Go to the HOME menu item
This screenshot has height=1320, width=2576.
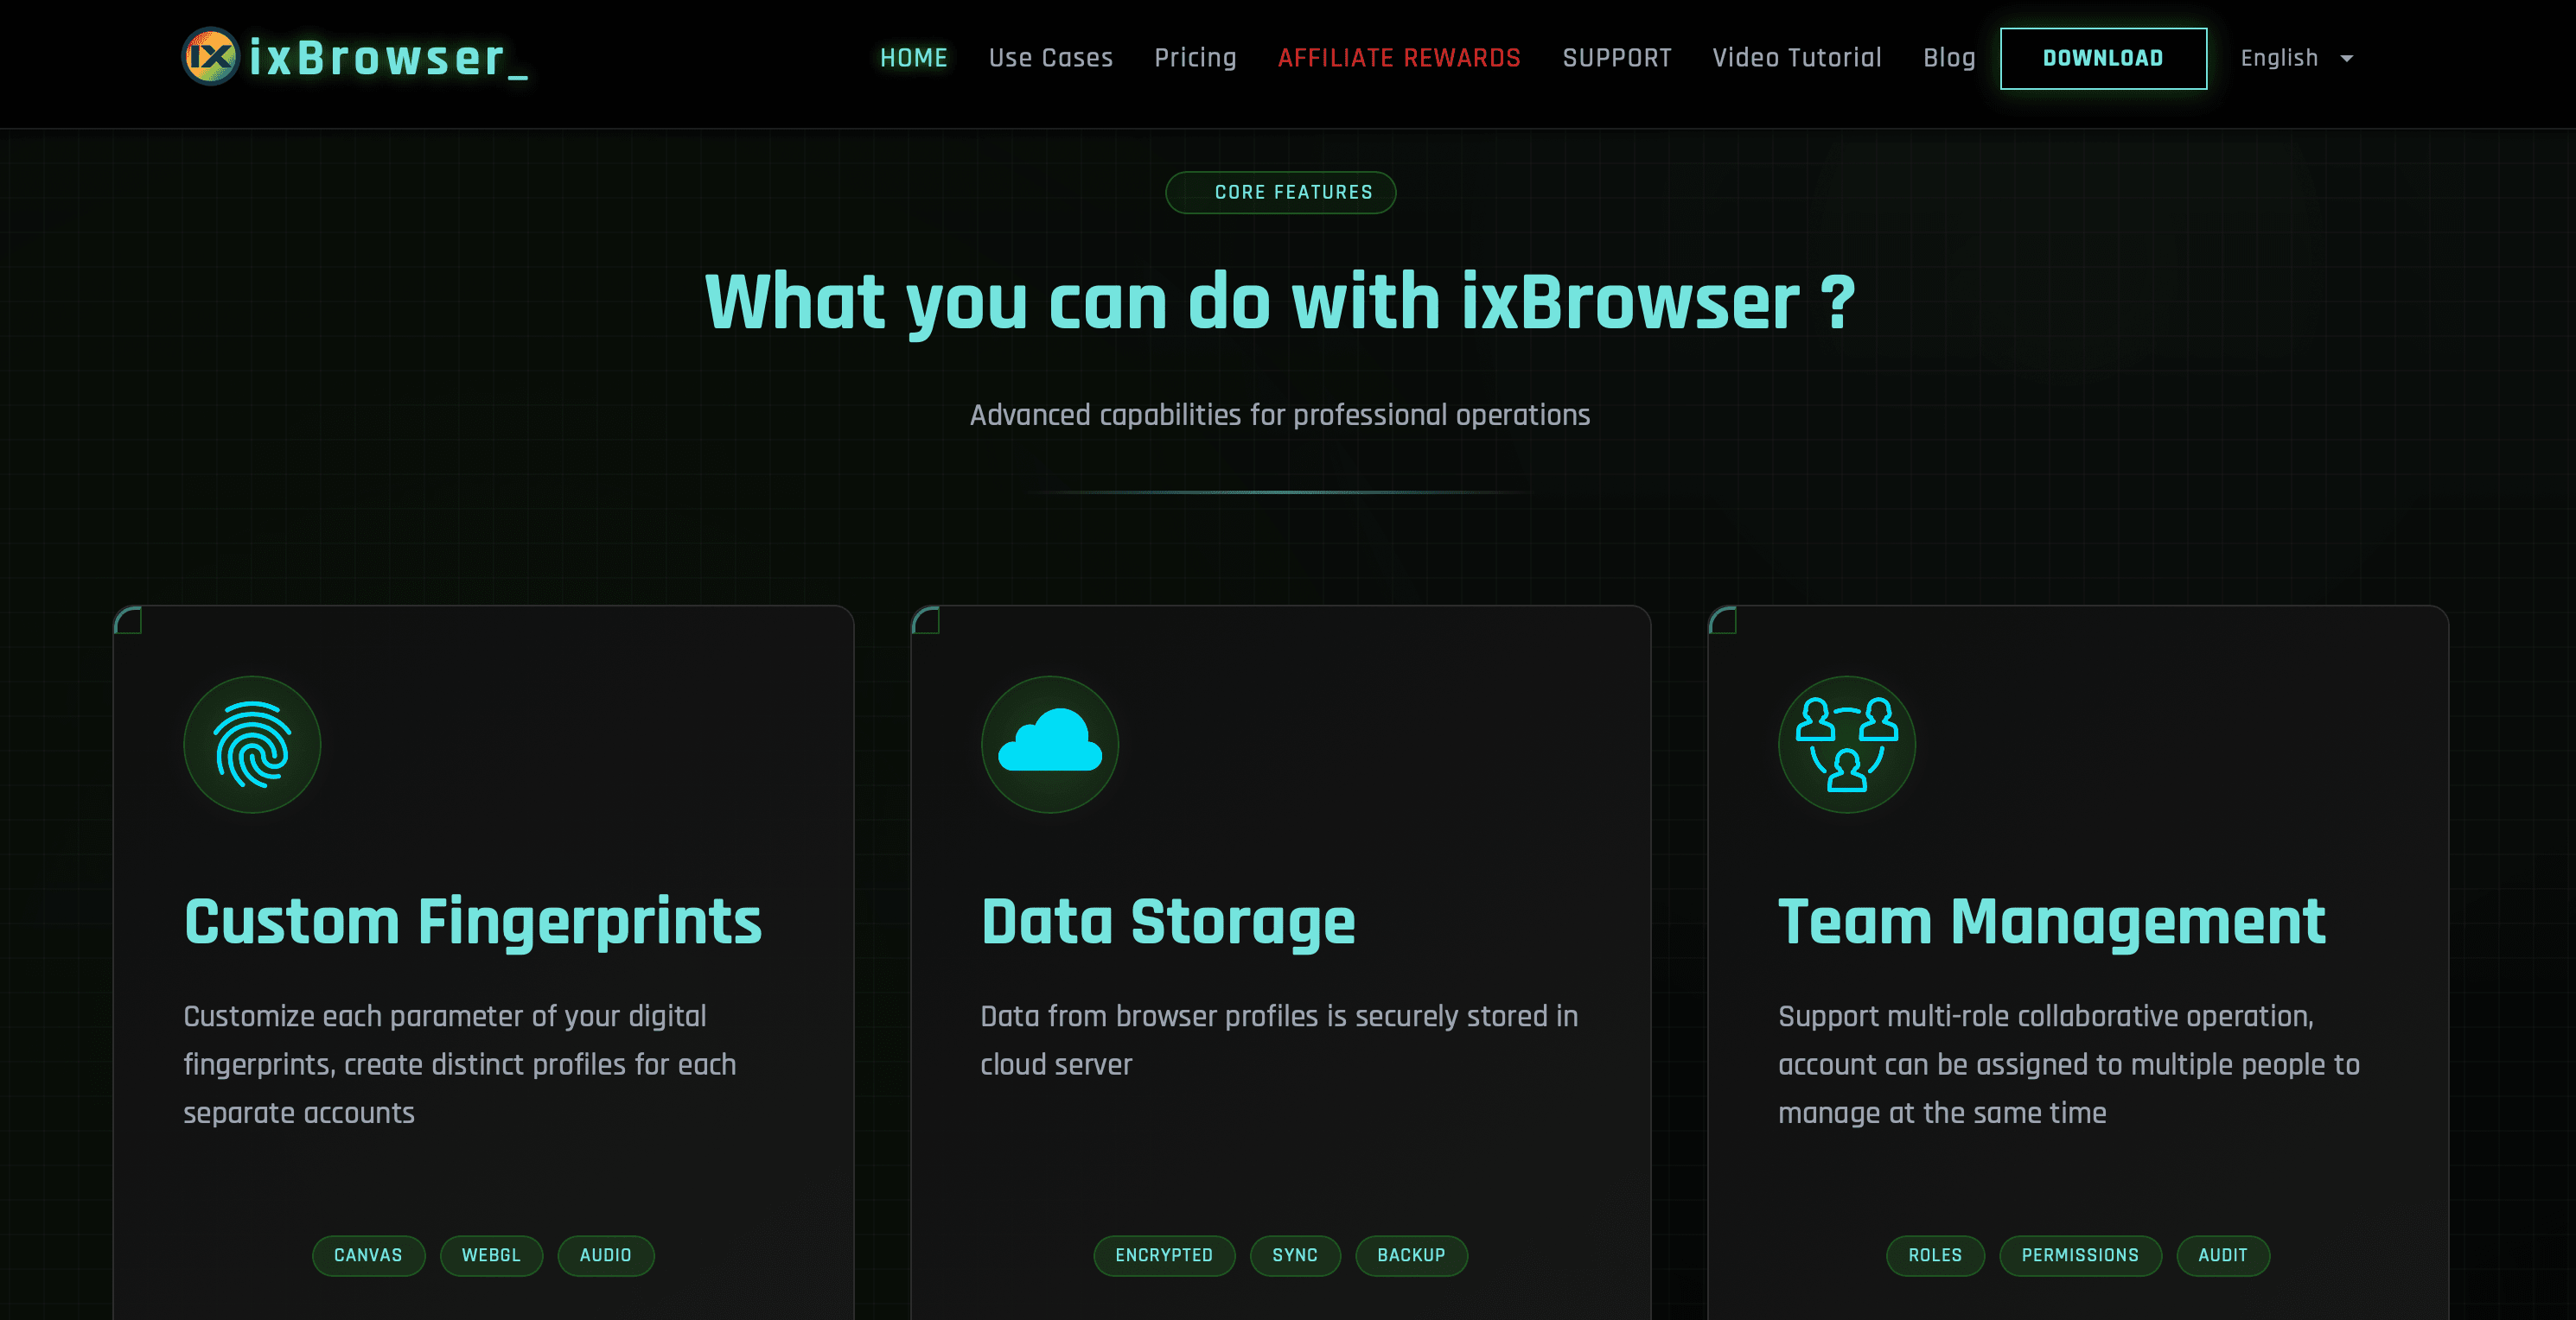(914, 58)
